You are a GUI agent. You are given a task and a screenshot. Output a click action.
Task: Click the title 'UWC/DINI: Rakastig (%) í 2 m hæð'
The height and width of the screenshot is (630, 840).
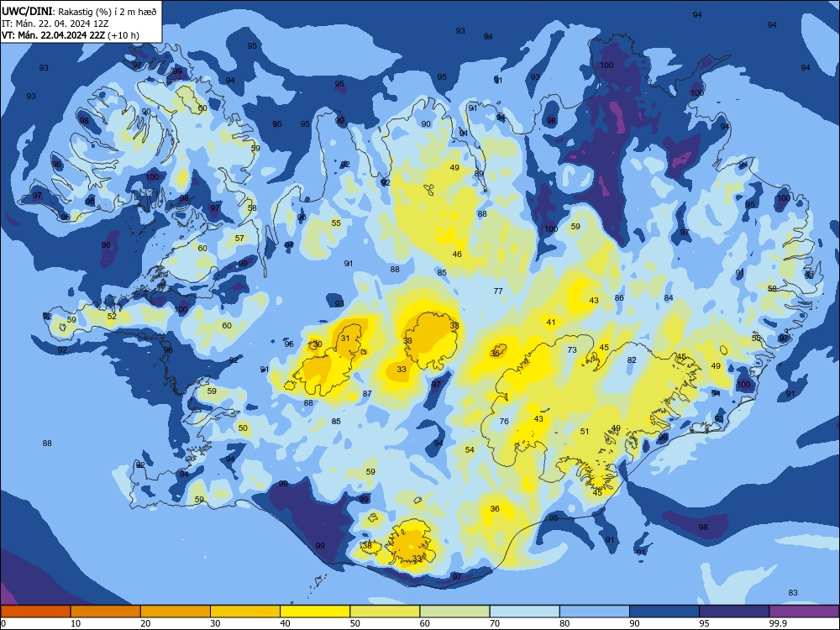(79, 12)
